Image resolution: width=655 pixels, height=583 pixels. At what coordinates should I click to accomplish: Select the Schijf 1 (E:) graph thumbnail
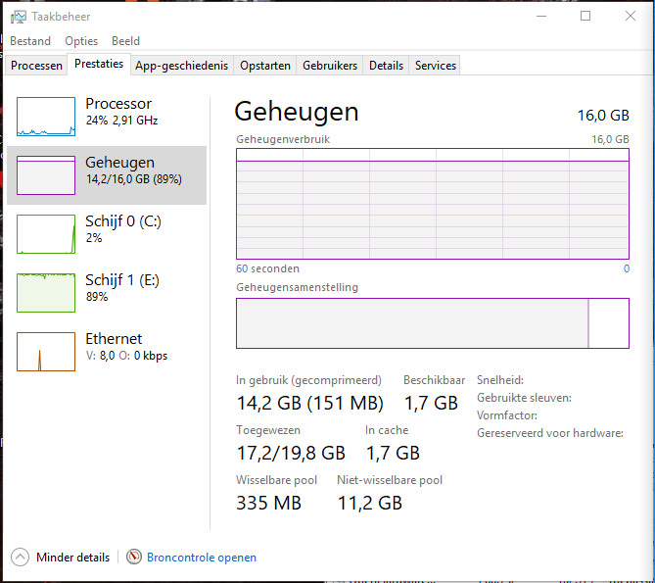[x=46, y=293]
